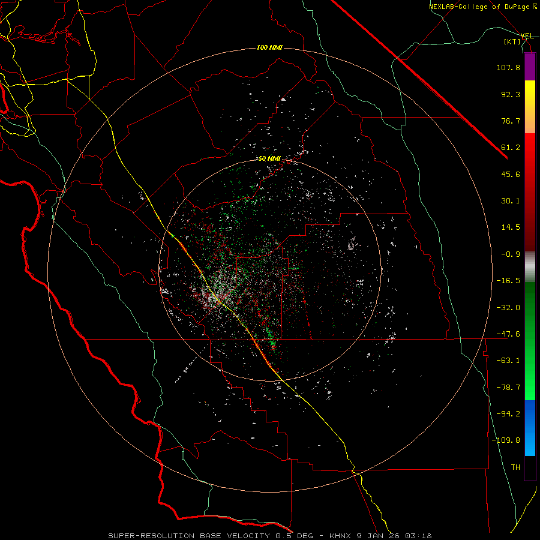
Task: Click the yellow-orange segment of the velocity bar
Action: pos(530,107)
